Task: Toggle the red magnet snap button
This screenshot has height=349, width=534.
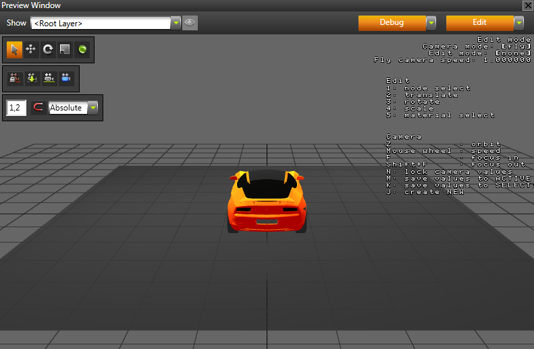Action: point(38,108)
